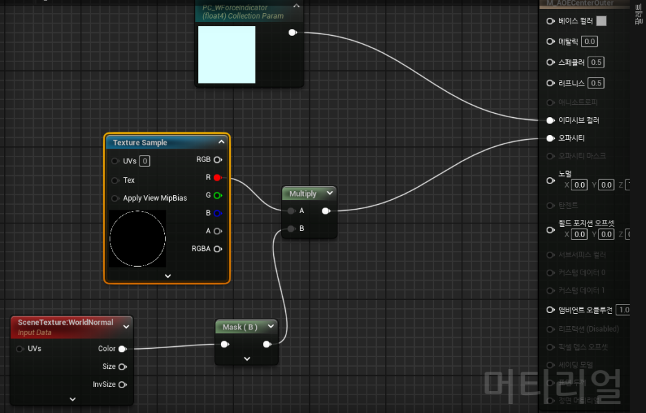Click the 노멀 X 0.0 field
This screenshot has height=413, width=646.
(579, 185)
